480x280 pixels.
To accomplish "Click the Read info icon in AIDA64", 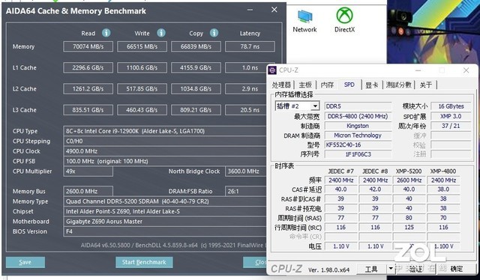I will pos(106,33).
